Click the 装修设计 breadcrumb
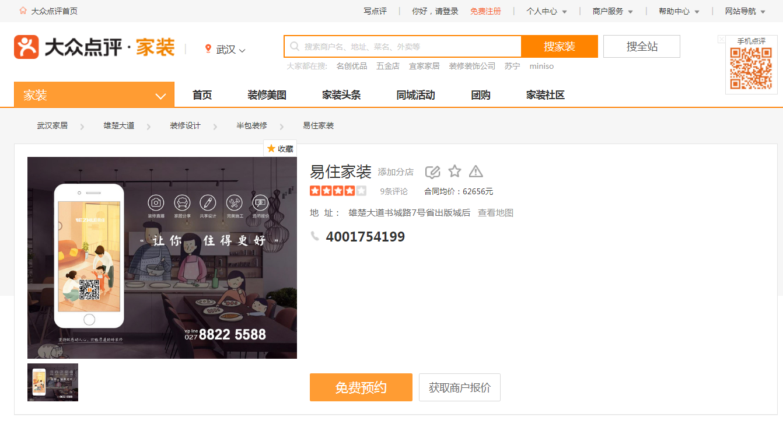 tap(185, 125)
